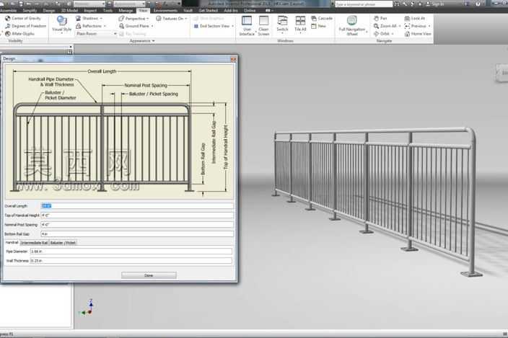Expand the Shadows dropdown arrow
The height and width of the screenshot is (338, 508).
click(101, 19)
